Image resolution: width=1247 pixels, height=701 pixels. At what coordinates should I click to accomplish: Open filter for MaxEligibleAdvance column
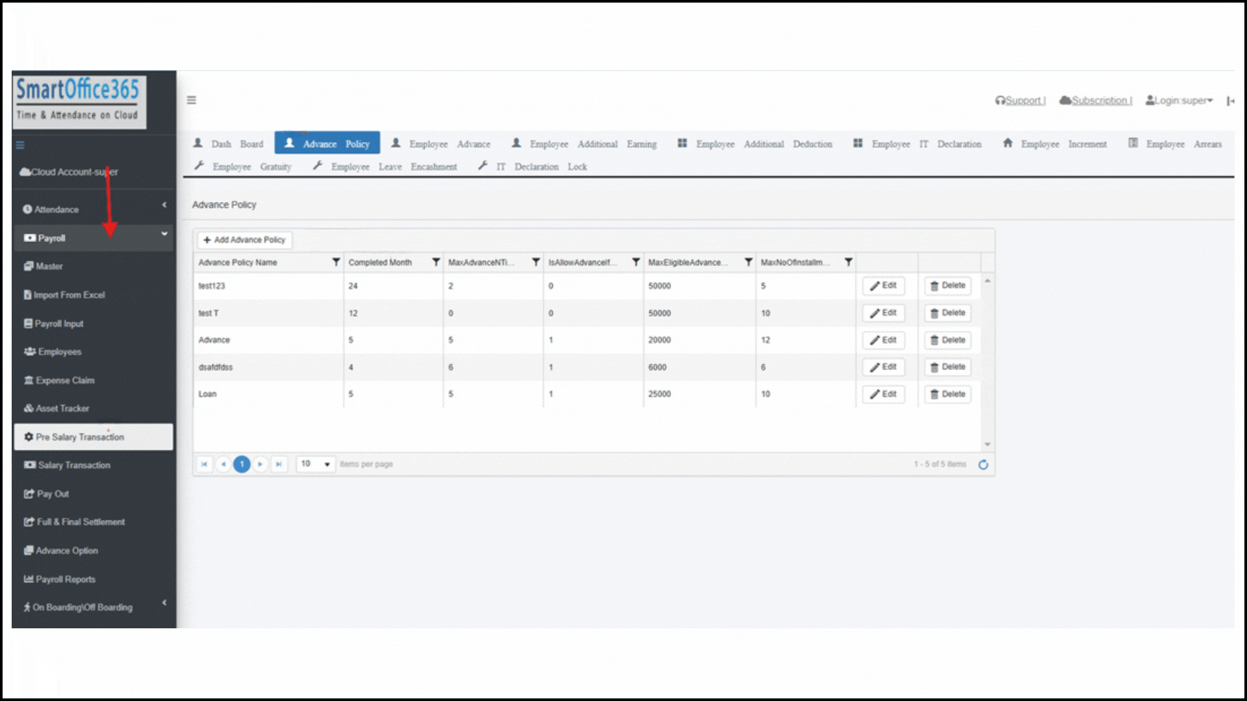click(x=748, y=262)
